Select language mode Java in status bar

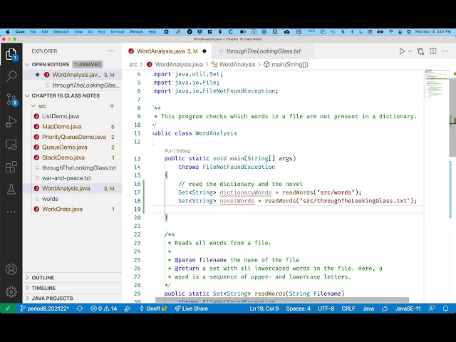368,309
